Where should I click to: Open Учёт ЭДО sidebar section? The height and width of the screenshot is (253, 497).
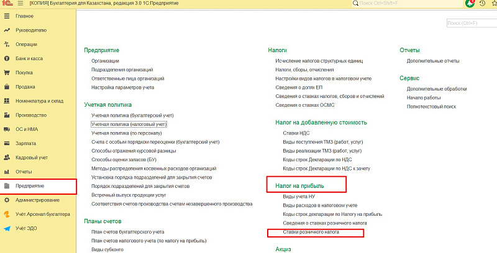(27, 228)
